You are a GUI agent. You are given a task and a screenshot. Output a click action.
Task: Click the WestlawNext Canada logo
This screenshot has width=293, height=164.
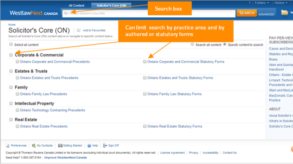[x=34, y=13]
